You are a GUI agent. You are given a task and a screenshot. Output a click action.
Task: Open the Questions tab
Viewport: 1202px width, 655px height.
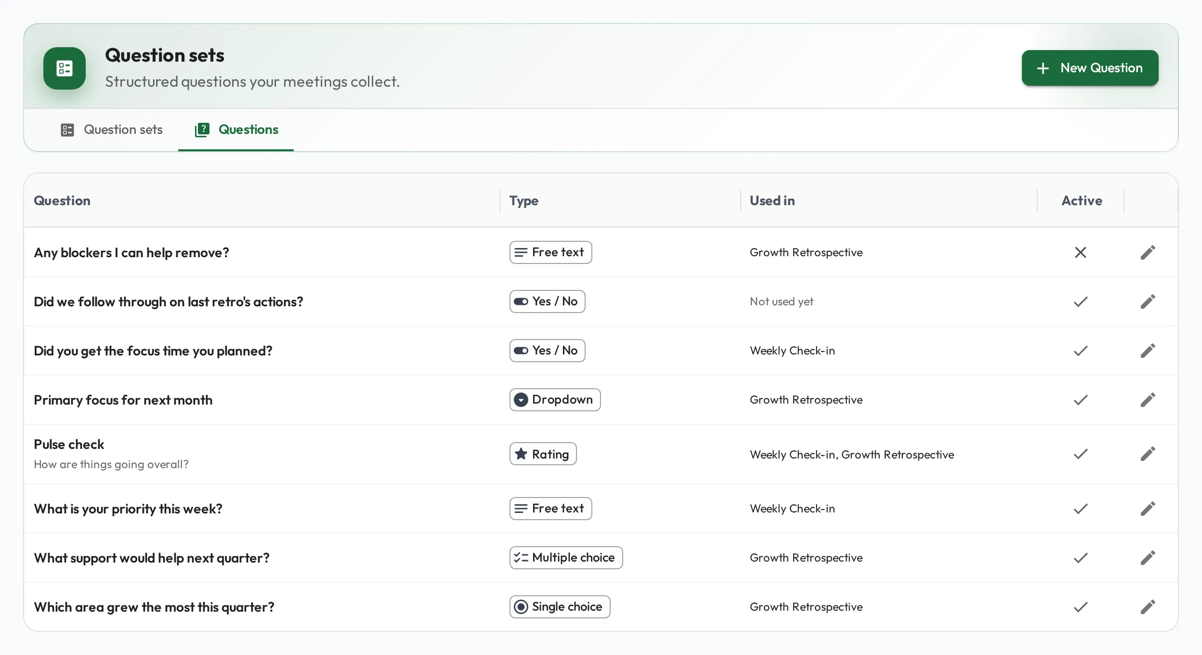click(236, 130)
